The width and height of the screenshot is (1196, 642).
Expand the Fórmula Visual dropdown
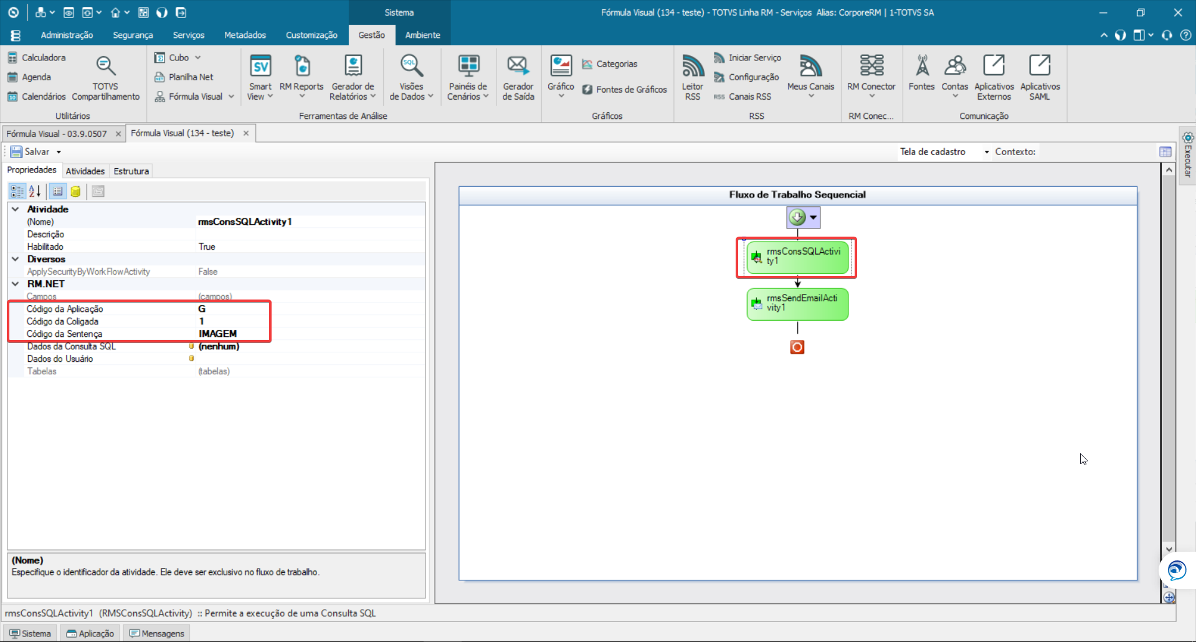coord(231,97)
